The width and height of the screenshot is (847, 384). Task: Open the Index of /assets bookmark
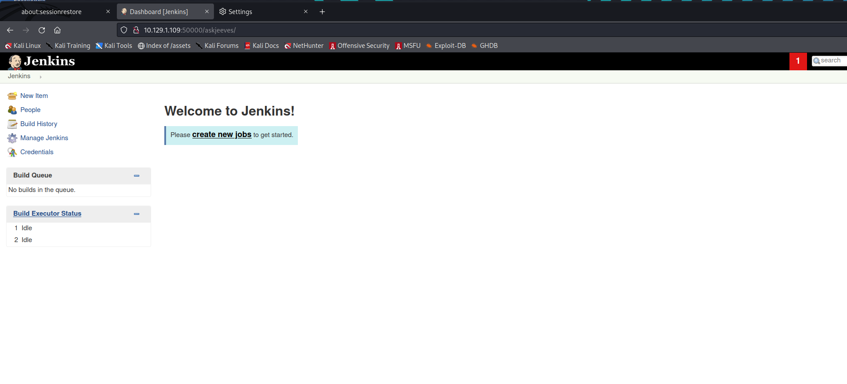pyautogui.click(x=164, y=46)
